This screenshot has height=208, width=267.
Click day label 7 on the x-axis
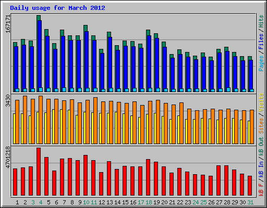point(64,202)
